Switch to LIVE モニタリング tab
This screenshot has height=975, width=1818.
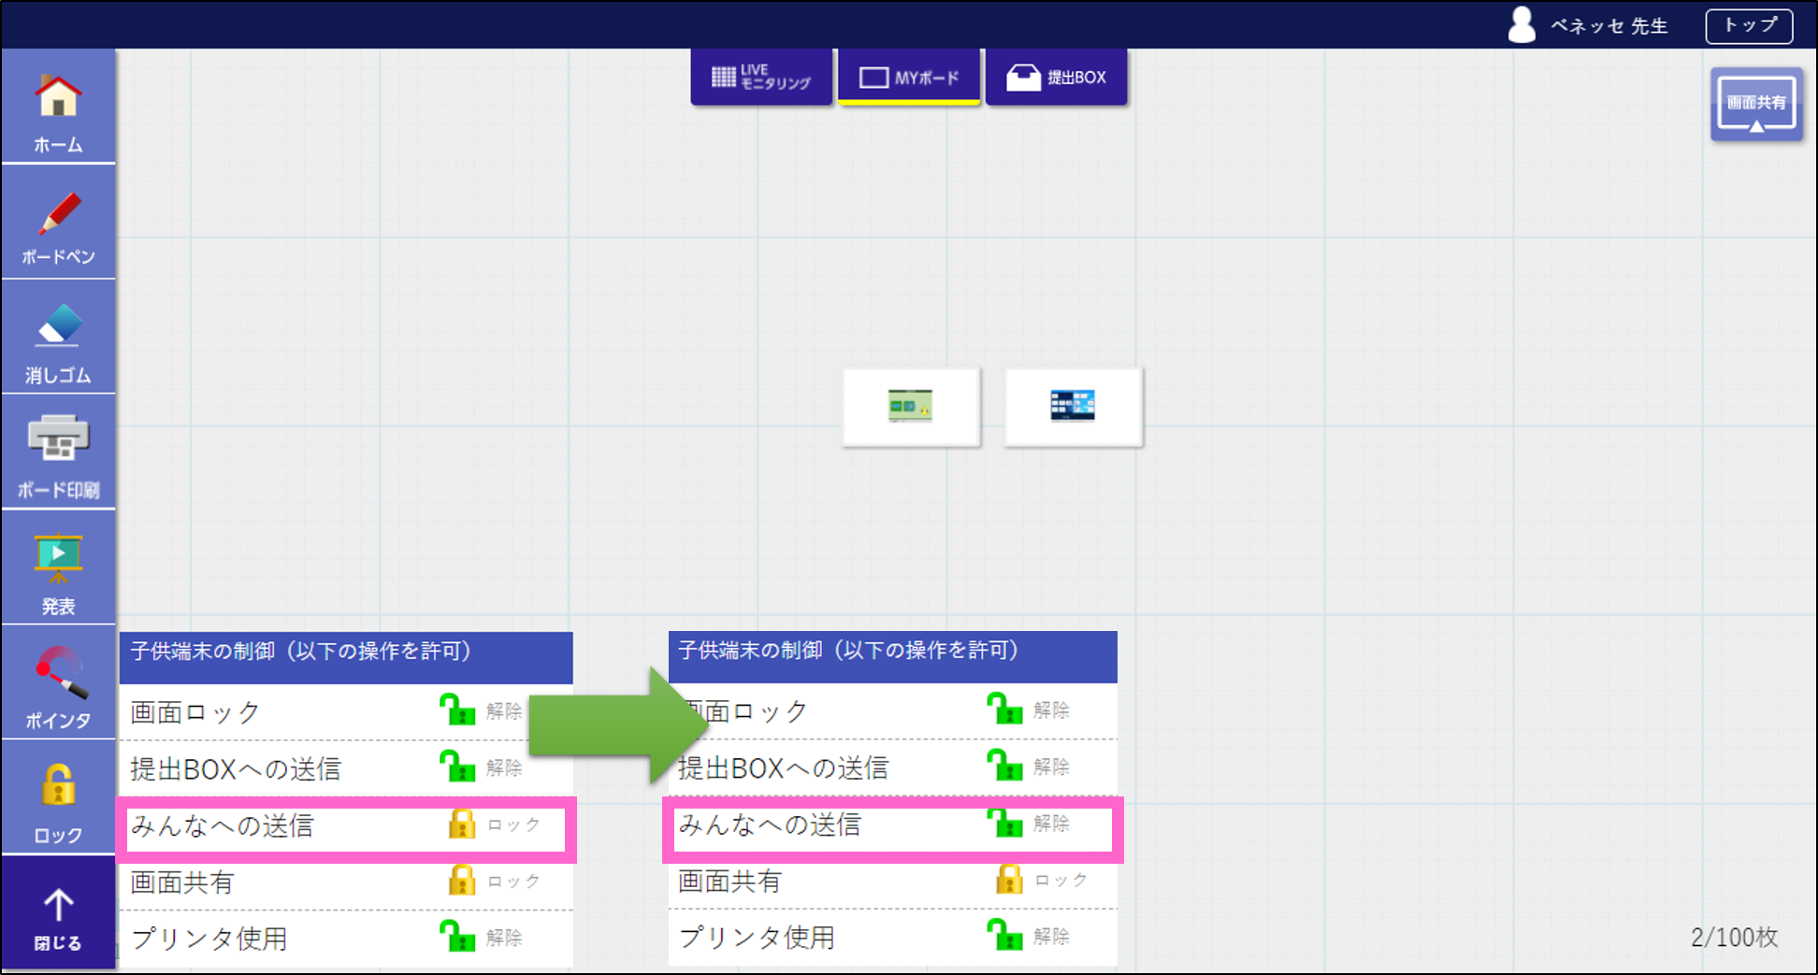point(760,78)
